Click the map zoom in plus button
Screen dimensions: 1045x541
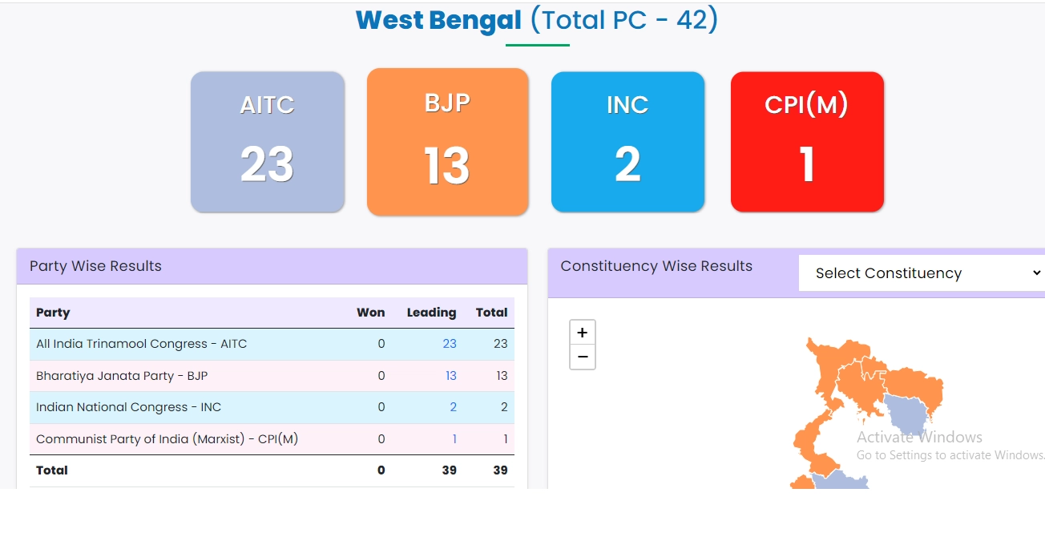582,333
